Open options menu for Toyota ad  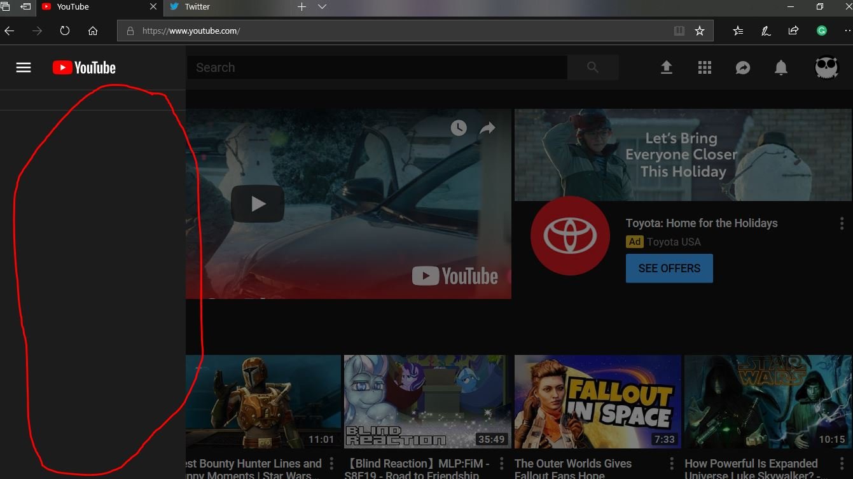[842, 223]
